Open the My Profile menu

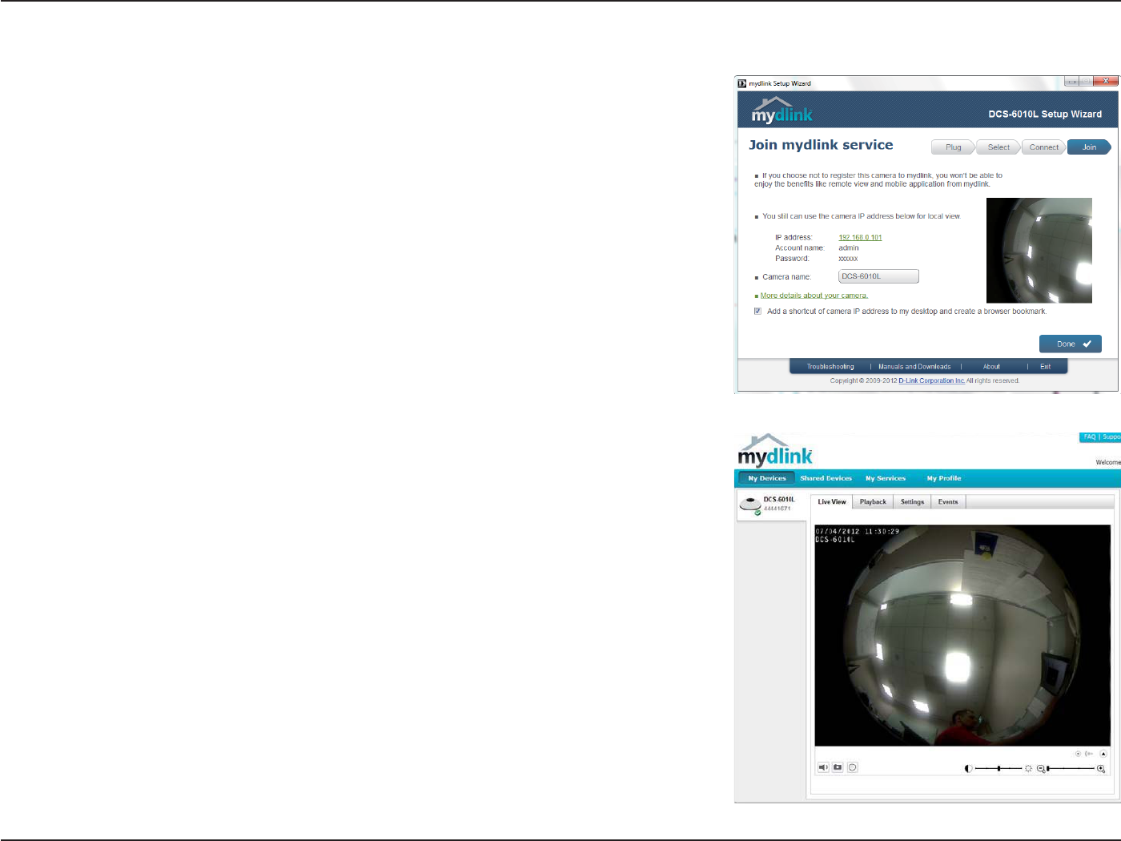pyautogui.click(x=944, y=478)
